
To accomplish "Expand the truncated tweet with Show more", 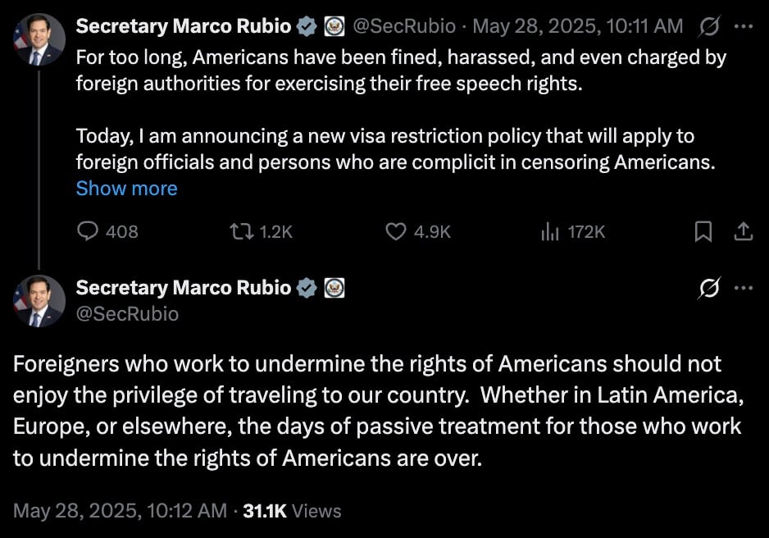I will pos(126,189).
